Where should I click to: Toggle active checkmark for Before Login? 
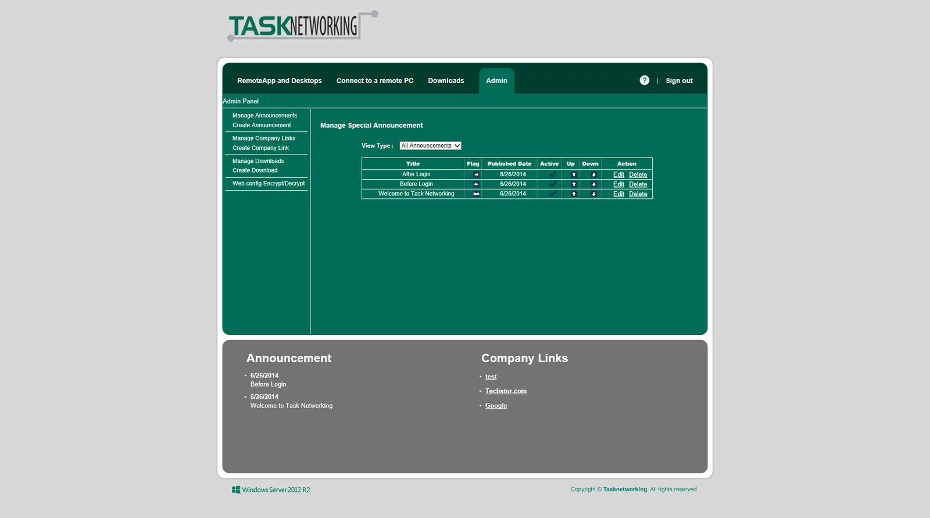[553, 184]
